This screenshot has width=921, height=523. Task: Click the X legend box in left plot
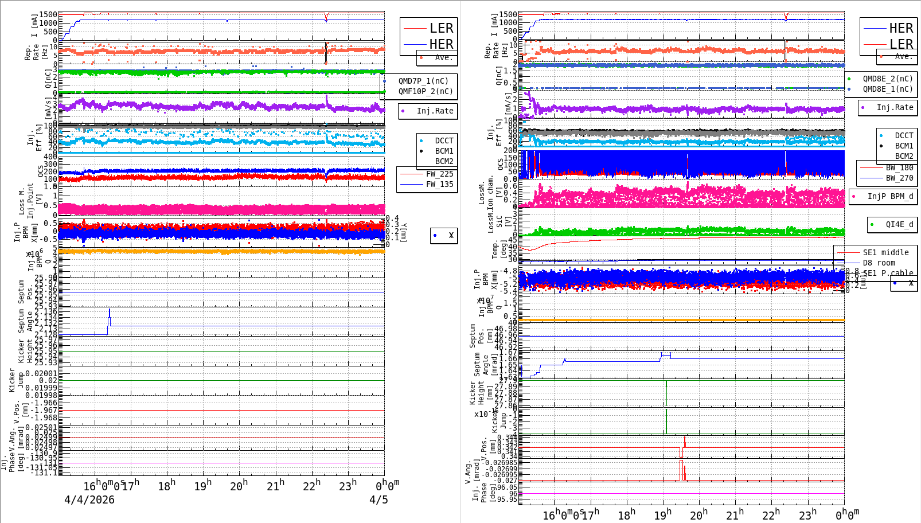point(444,235)
